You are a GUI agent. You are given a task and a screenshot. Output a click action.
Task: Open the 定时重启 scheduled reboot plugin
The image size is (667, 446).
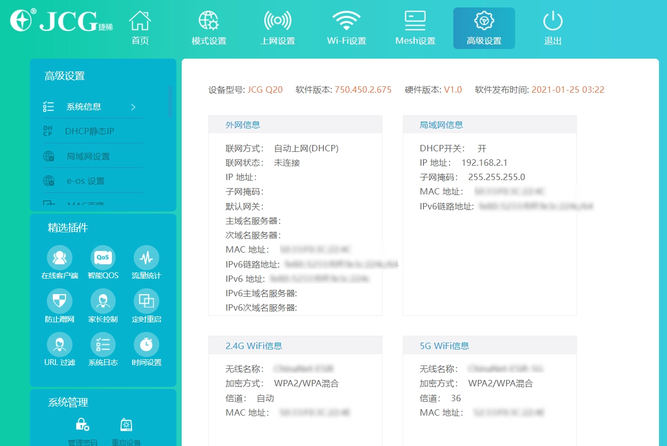pyautogui.click(x=146, y=306)
